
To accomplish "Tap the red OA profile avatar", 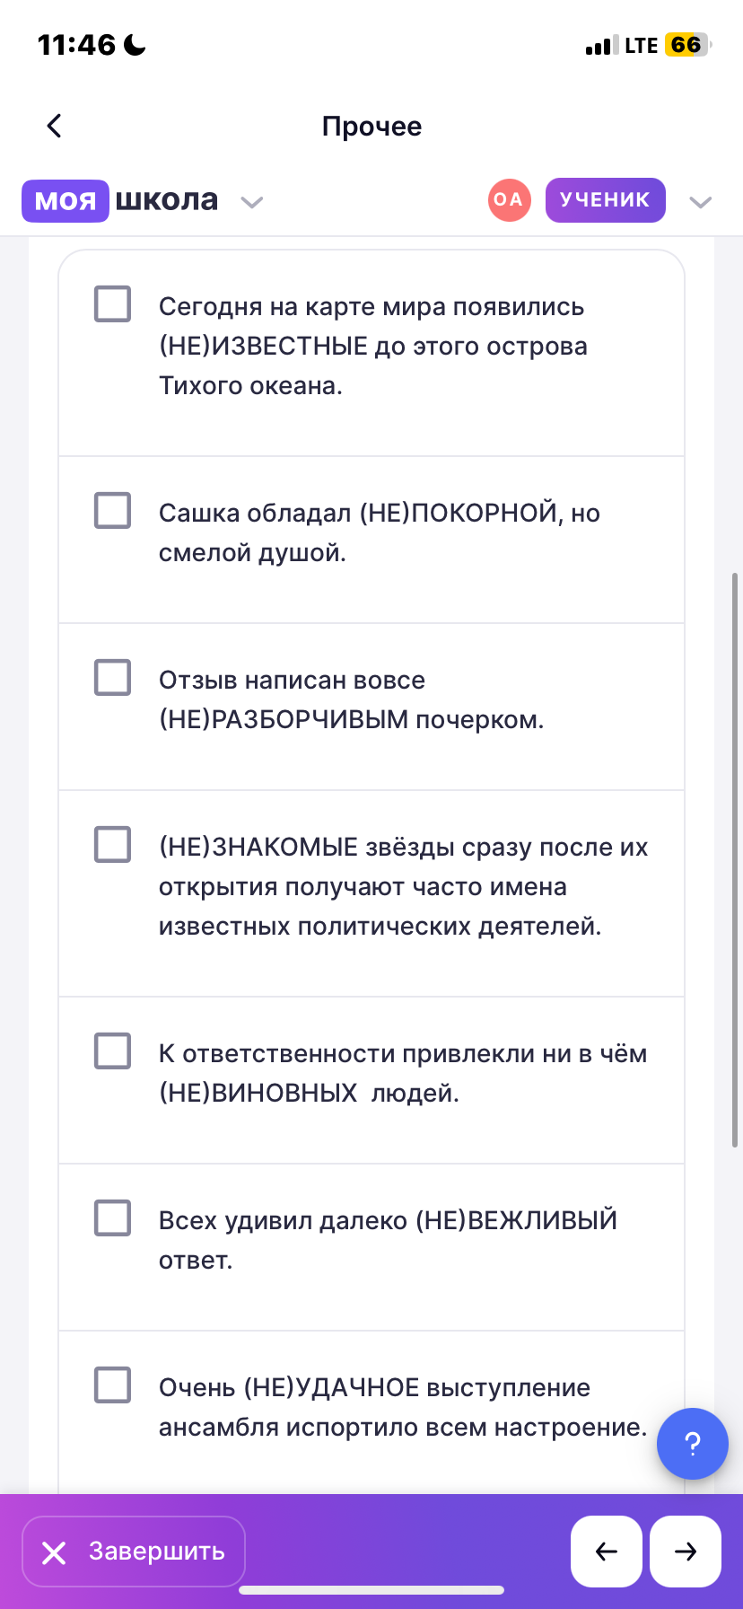I will tap(509, 199).
